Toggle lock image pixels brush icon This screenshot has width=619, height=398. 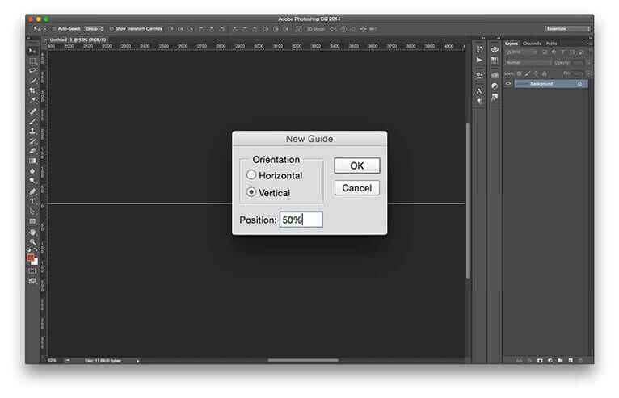pyautogui.click(x=528, y=73)
